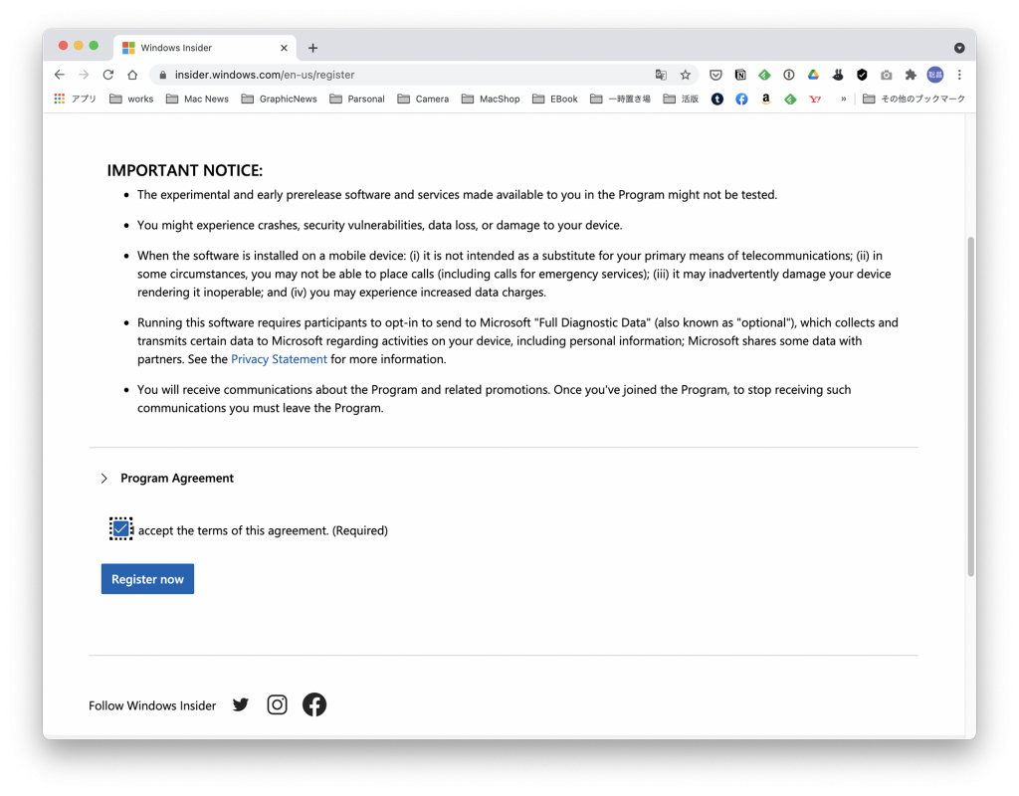
Task: Open the Parsonal bookmark folder
Action: [357, 99]
